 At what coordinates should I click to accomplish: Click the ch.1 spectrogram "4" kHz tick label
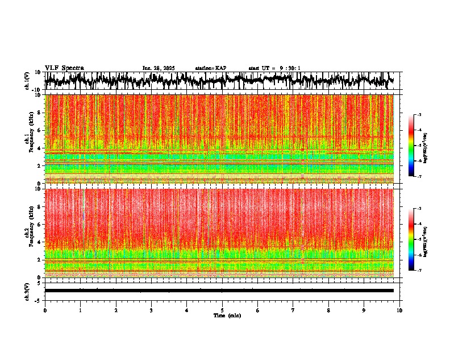39,148
